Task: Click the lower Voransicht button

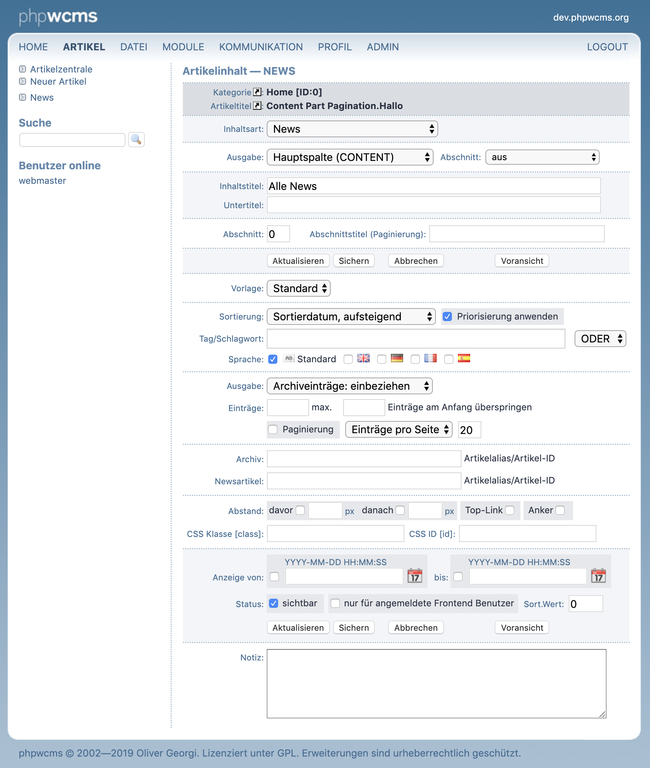Action: tap(522, 628)
